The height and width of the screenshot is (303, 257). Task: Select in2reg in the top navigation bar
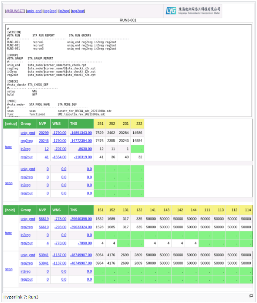64,11
